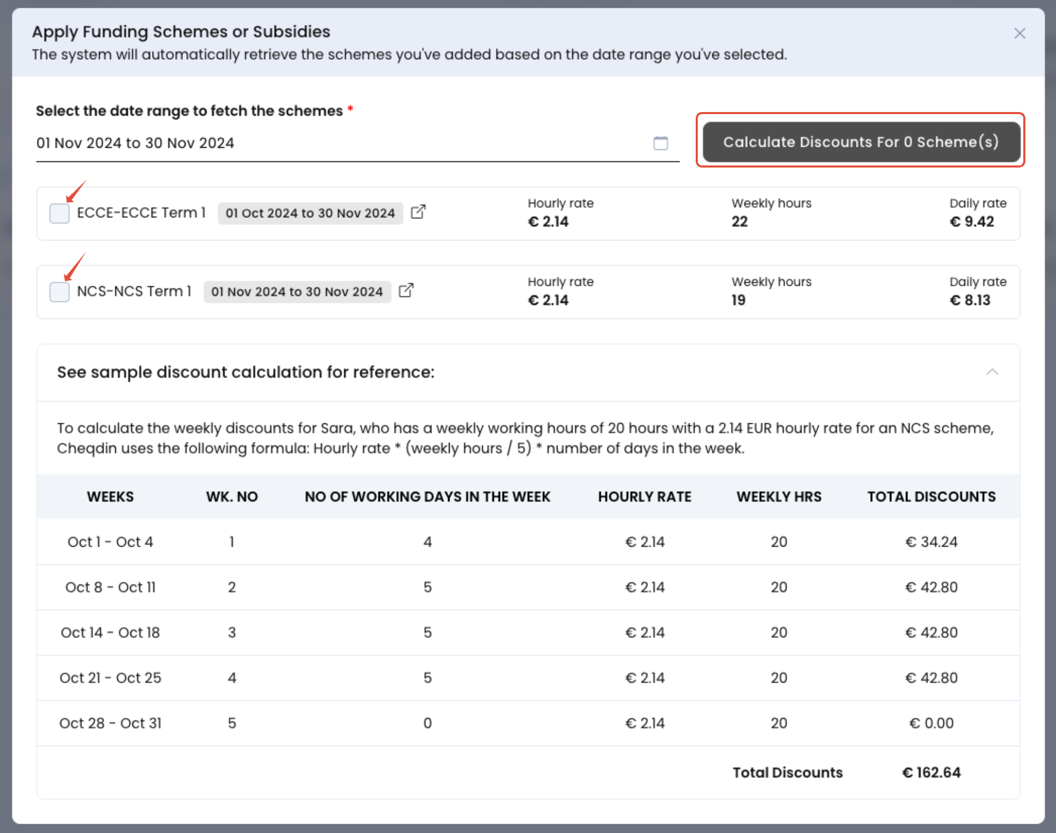
Task: Collapse the sample discount calculation section
Action: coord(992,372)
